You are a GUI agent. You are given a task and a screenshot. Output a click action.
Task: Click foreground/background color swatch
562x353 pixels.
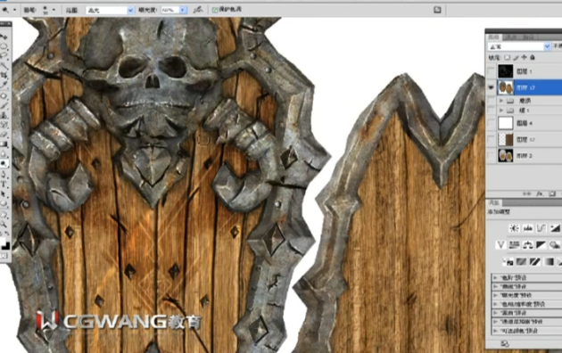(5, 244)
